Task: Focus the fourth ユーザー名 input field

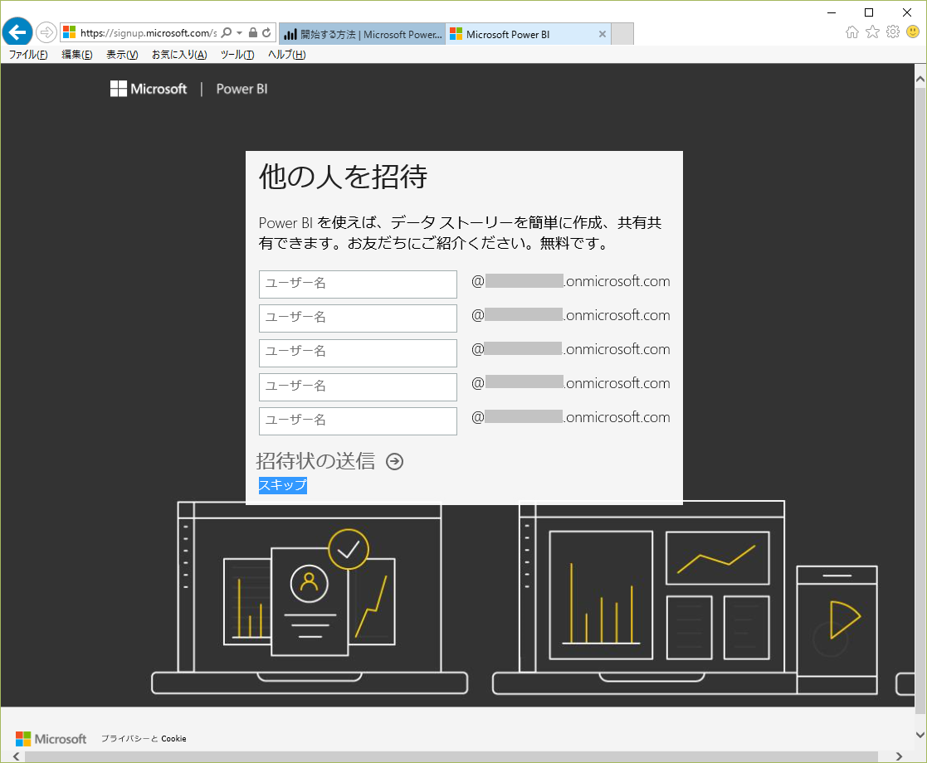Action: (x=358, y=387)
